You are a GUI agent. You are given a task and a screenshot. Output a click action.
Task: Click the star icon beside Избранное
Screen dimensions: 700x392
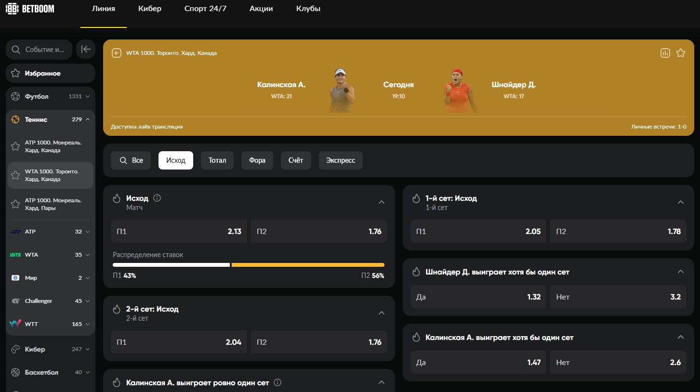[15, 73]
